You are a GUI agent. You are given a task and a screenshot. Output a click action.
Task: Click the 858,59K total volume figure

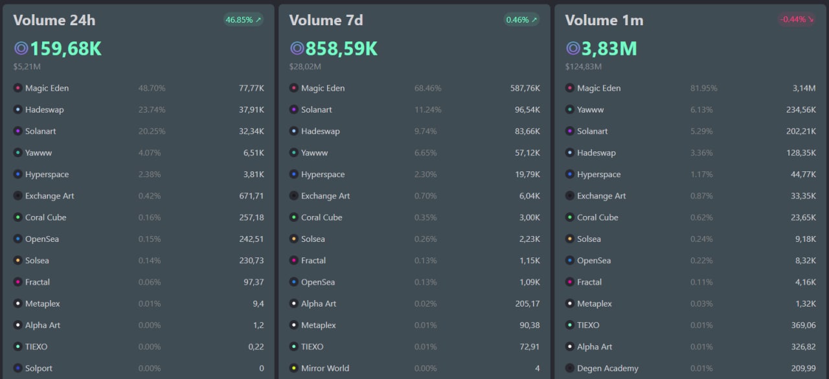341,49
